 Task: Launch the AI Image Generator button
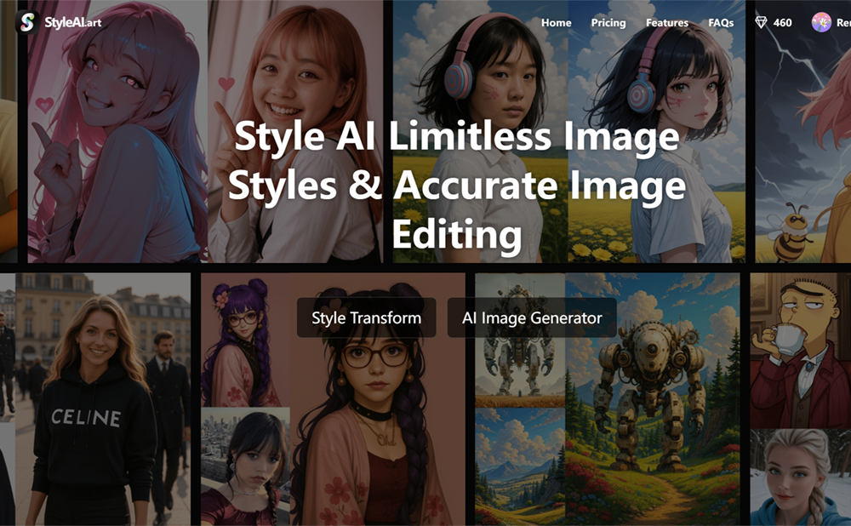point(532,317)
